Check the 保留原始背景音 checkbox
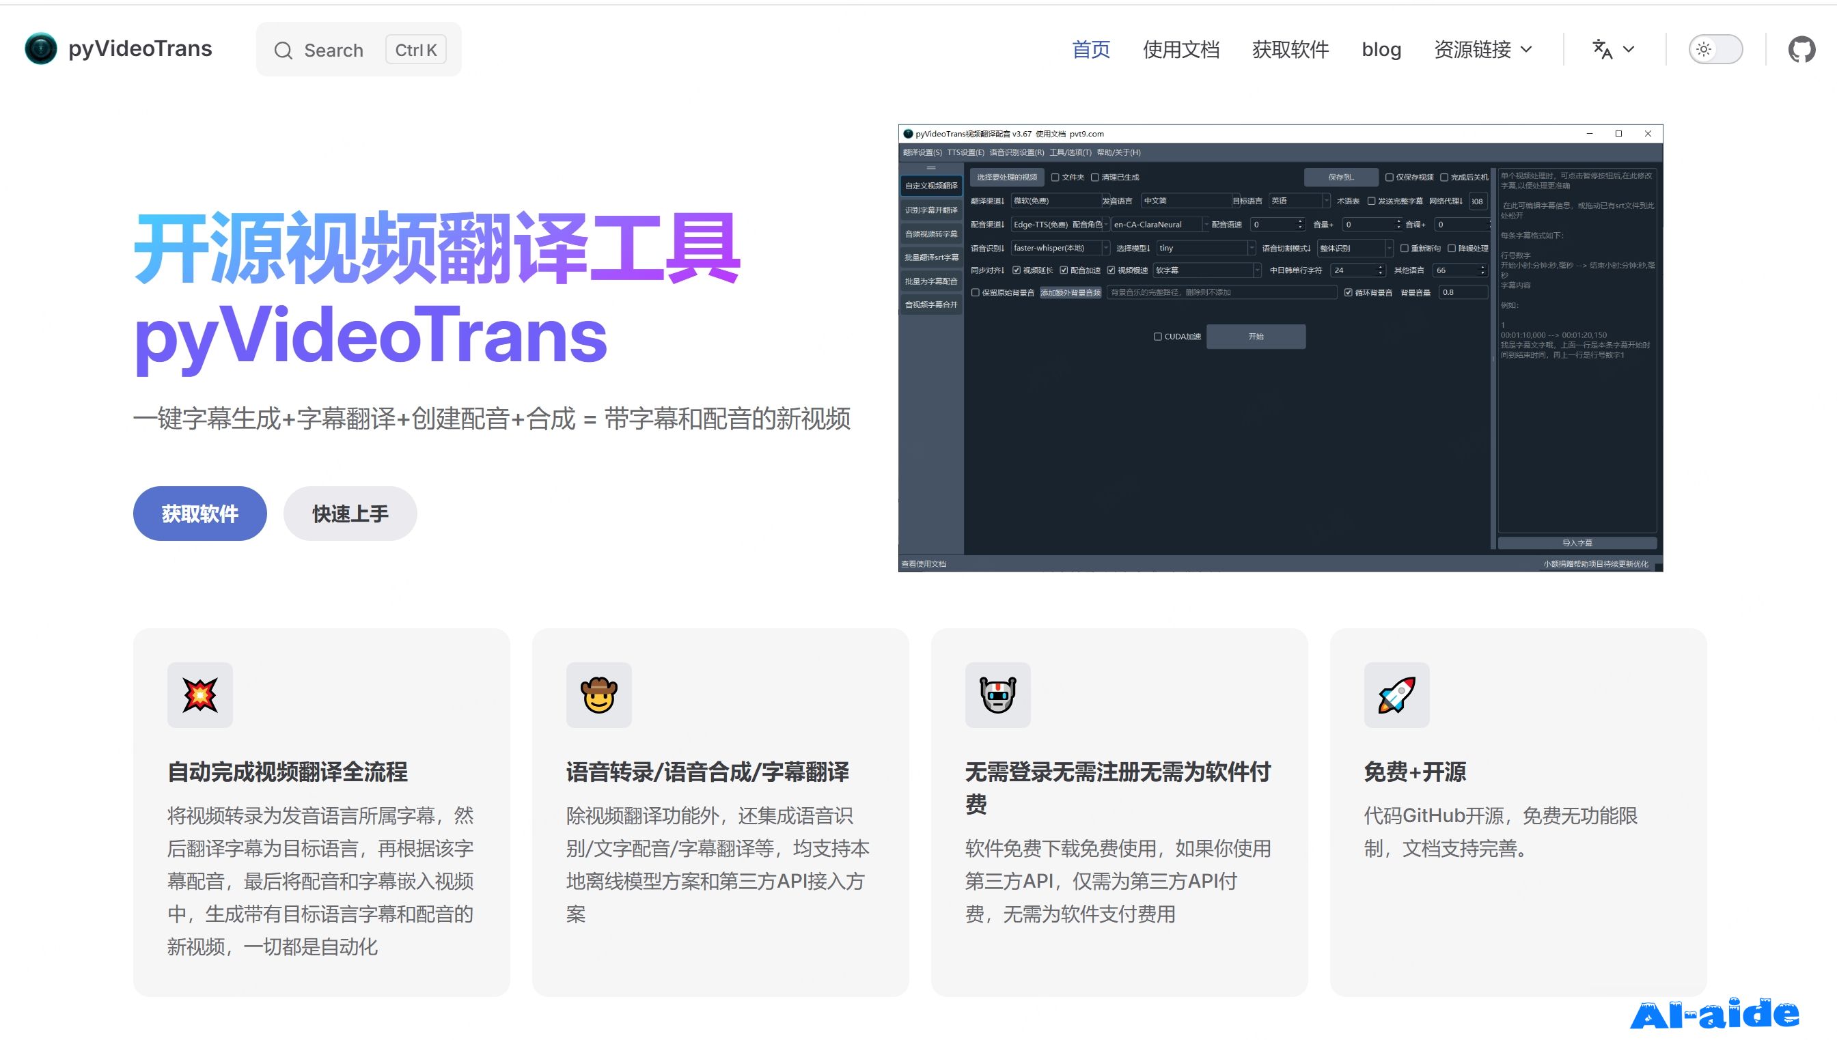This screenshot has height=1040, width=1837. tap(976, 292)
